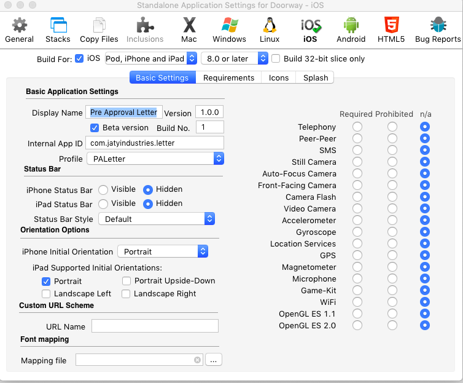This screenshot has width=463, height=383.
Task: Open the Linux build settings
Action: [x=269, y=30]
